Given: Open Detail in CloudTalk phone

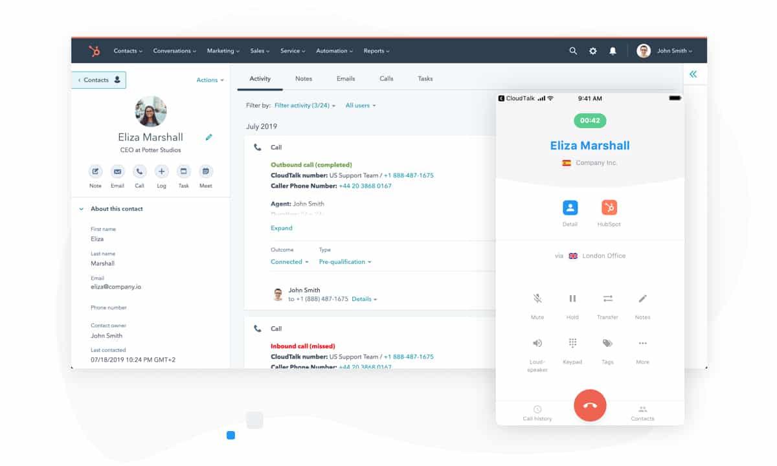Looking at the screenshot, I should pyautogui.click(x=570, y=208).
